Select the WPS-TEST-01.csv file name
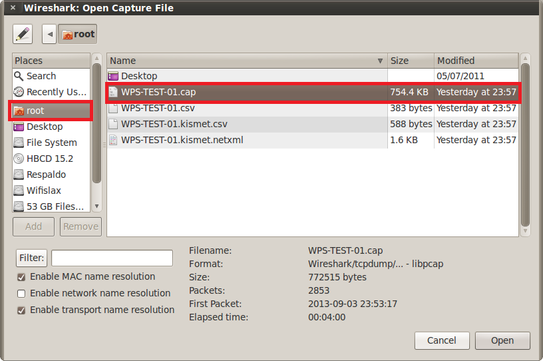This screenshot has width=543, height=361. click(158, 108)
